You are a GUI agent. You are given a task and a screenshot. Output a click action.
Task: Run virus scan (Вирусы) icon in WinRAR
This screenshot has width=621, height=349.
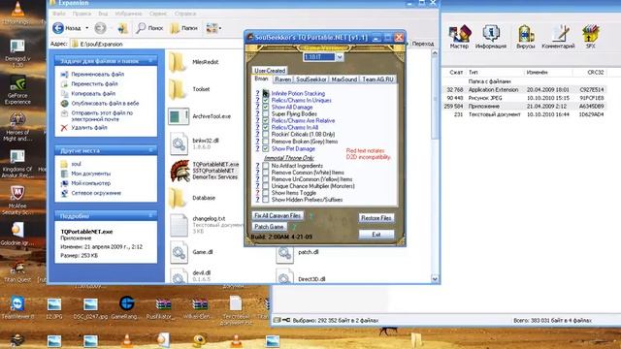click(526, 37)
